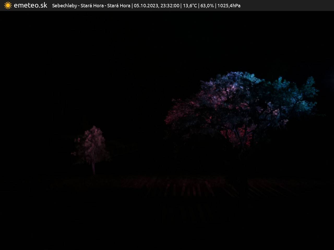Click the word Sebechleby in the header
The image size is (334, 250).
pyautogui.click(x=64, y=6)
